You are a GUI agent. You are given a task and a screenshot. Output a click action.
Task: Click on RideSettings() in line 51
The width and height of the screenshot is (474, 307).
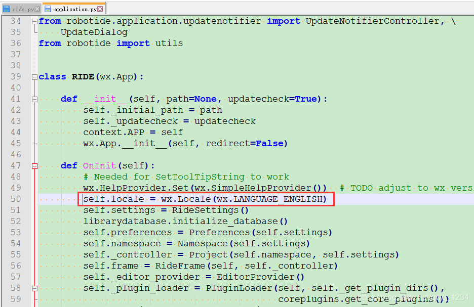tap(210, 210)
